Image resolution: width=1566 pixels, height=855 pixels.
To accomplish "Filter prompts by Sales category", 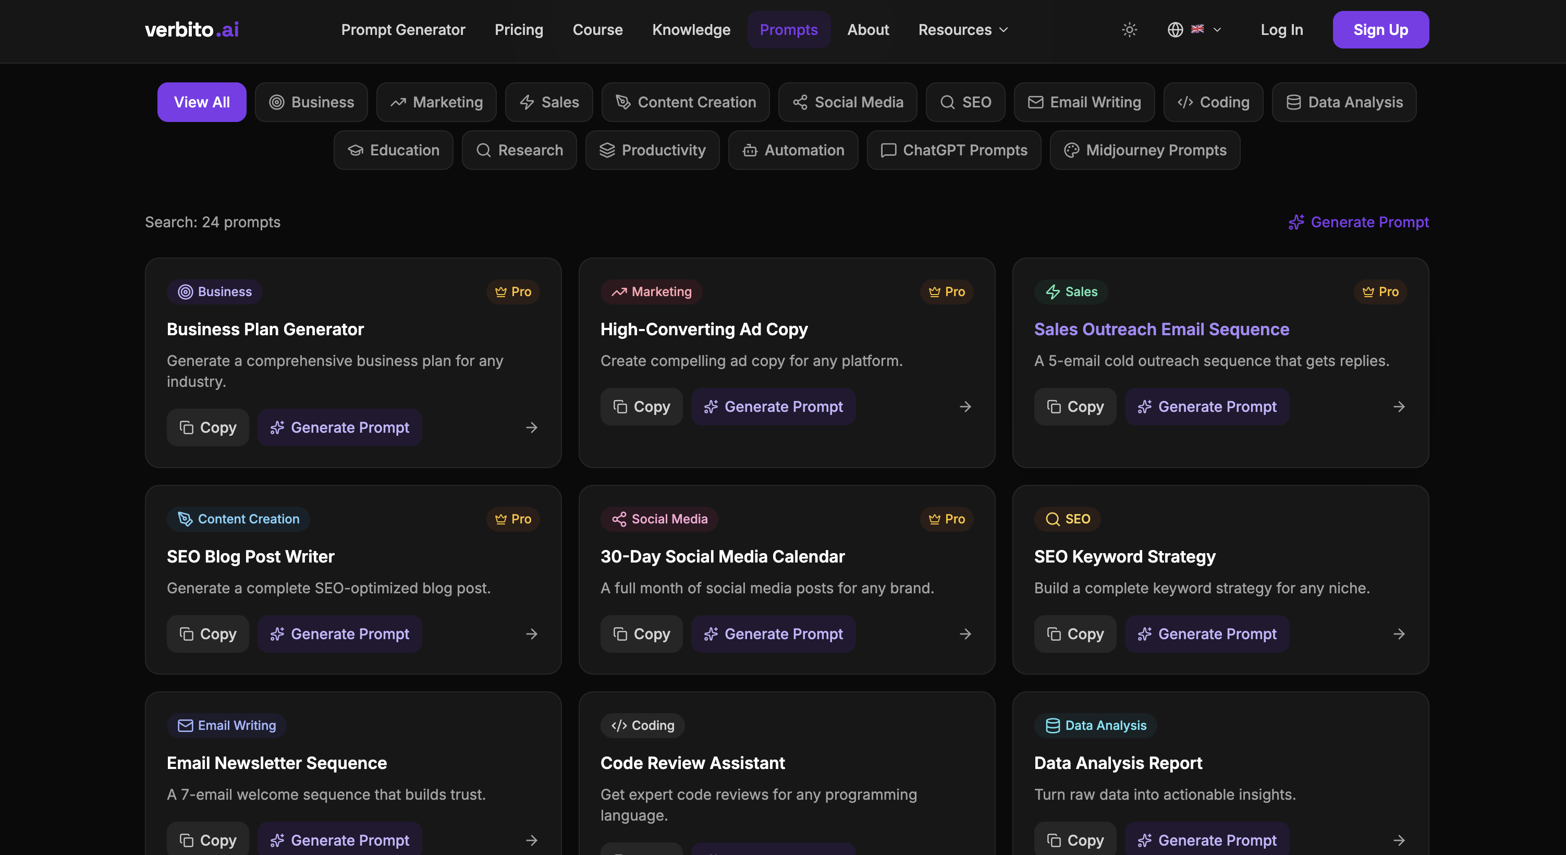I will pos(549,102).
